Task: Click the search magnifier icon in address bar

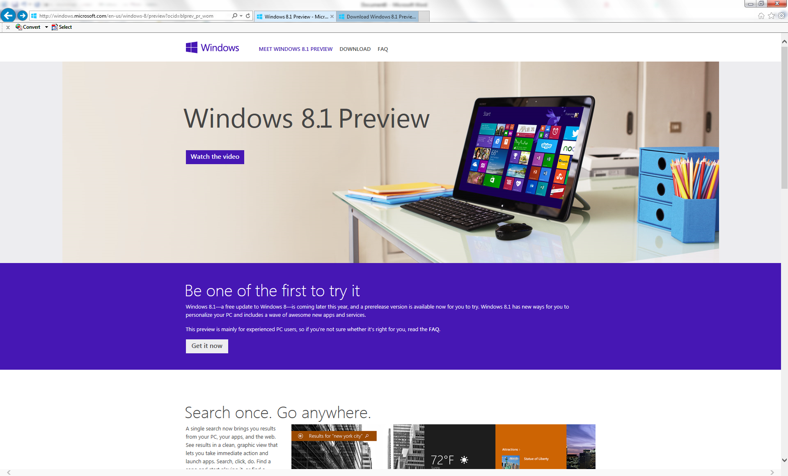Action: click(234, 16)
